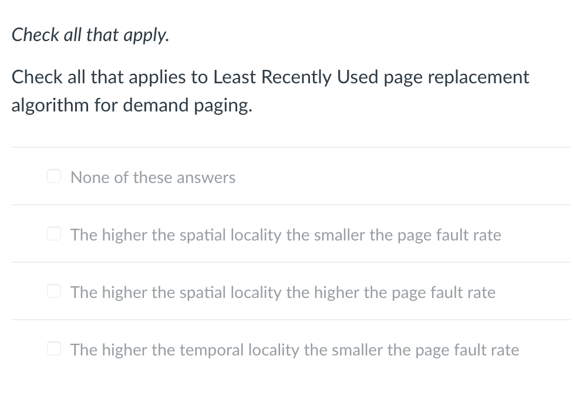573x393 pixels.
Task: Check the "None of these answers" checkbox
Action: 53,175
